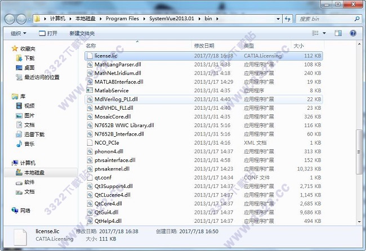Select 收藏夹 favorites heading
366x251 pixels.
[28, 48]
